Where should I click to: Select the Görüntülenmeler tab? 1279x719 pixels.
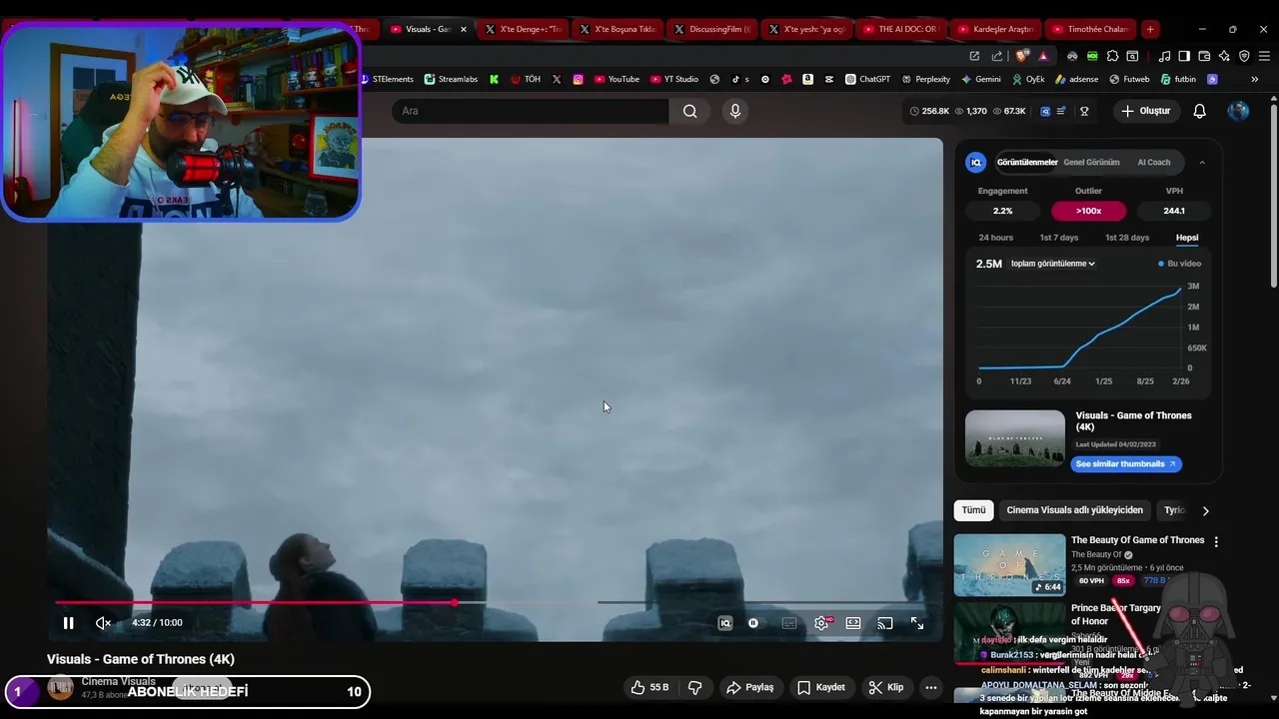click(x=1027, y=162)
